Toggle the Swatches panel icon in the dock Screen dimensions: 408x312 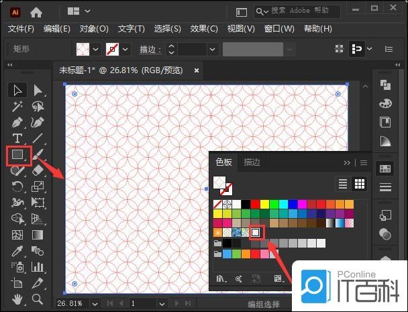[x=385, y=168]
